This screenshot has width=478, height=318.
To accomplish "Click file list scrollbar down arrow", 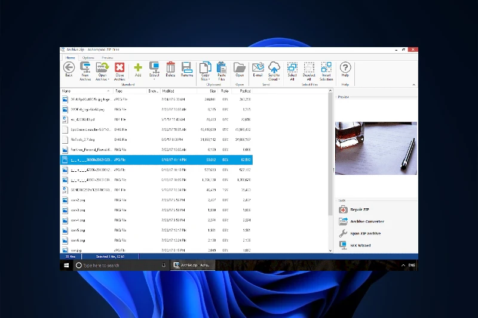I will pos(330,251).
